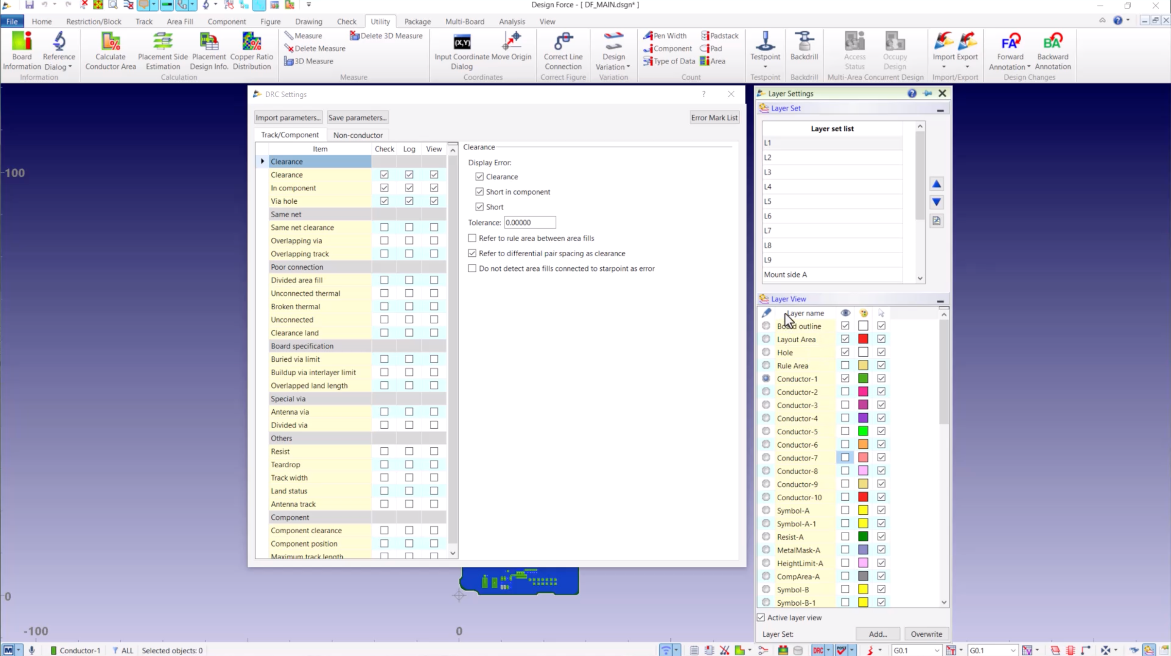1171x656 pixels.
Task: Open Backdrill tool
Action: coord(804,46)
